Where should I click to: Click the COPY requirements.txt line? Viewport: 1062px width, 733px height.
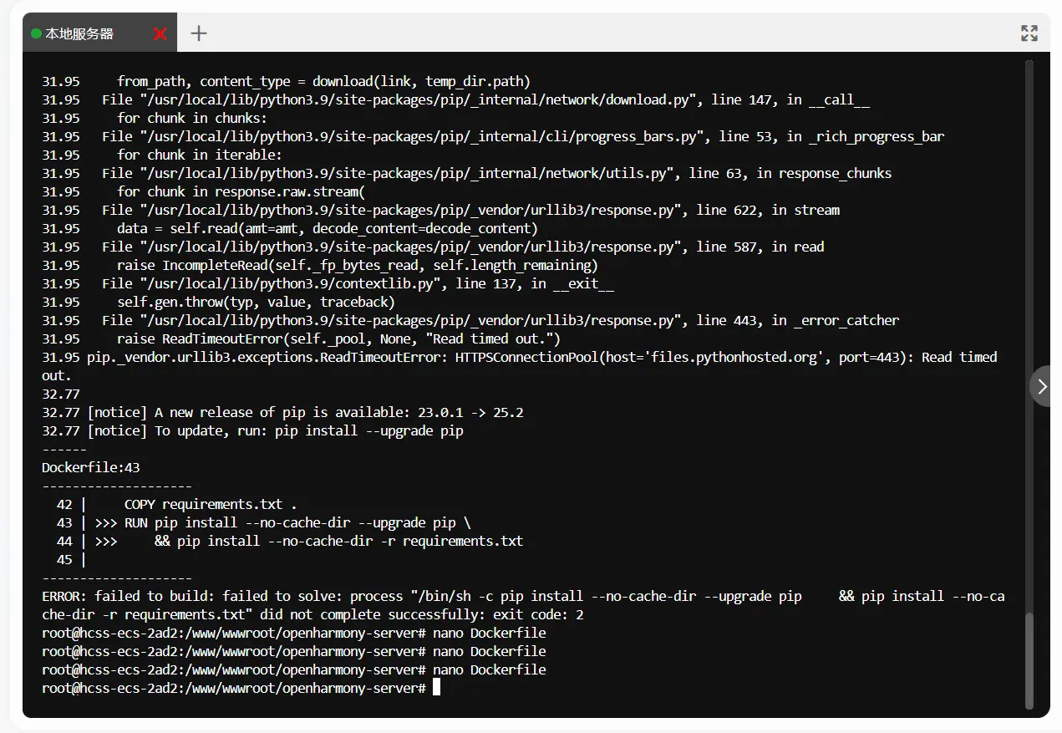pyautogui.click(x=211, y=504)
